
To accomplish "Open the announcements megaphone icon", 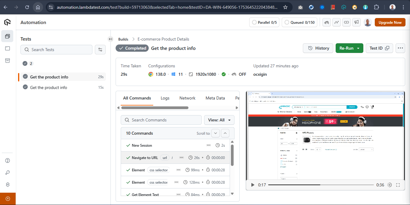I will [x=356, y=22].
